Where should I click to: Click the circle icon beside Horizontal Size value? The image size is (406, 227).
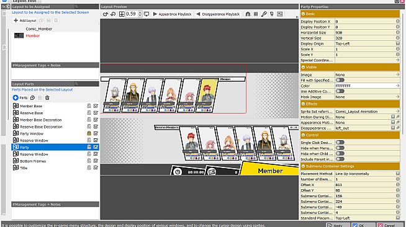[398, 32]
